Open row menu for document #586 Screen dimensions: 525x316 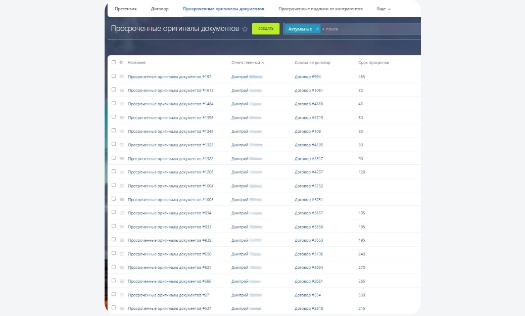[x=122, y=281]
